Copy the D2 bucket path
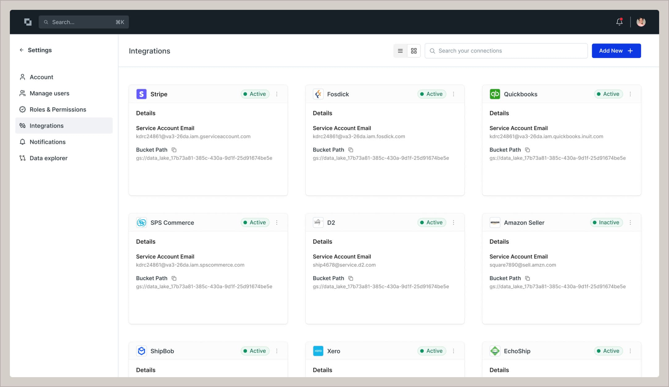669x387 pixels. [x=351, y=278]
